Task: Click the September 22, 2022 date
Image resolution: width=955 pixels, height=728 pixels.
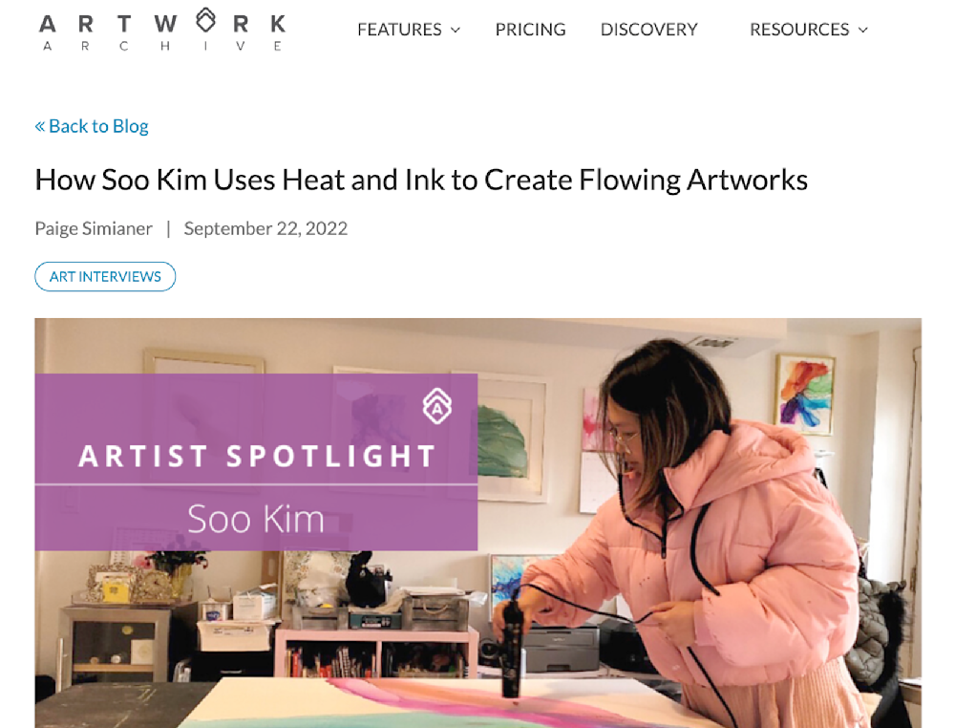Action: pos(265,228)
